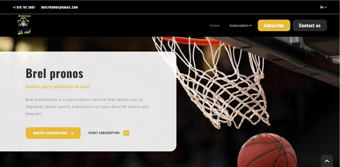Click the brelpronos@gmail.com email link
Screen dimensions: 340x167
pos(60,7)
